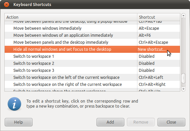Open the Help button
This screenshot has height=131, width=190.
pyautogui.click(x=18, y=122)
